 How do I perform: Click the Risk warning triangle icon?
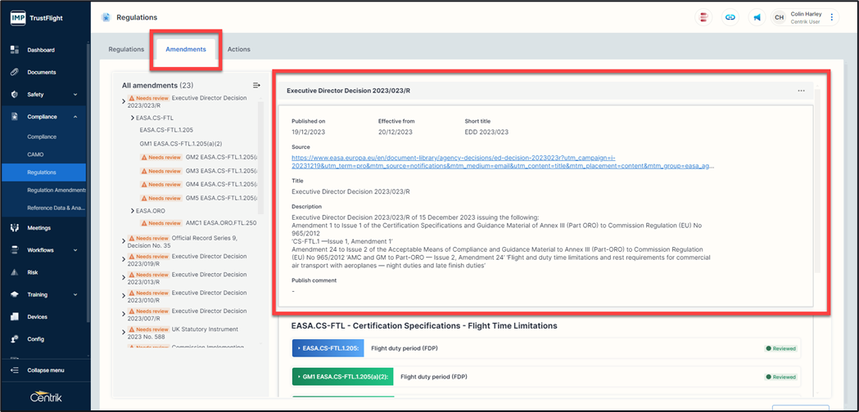(15, 272)
